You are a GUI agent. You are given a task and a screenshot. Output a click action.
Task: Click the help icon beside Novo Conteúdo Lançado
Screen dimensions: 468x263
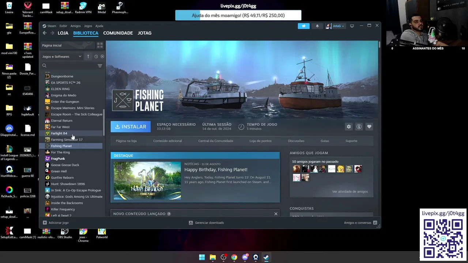[x=169, y=214]
